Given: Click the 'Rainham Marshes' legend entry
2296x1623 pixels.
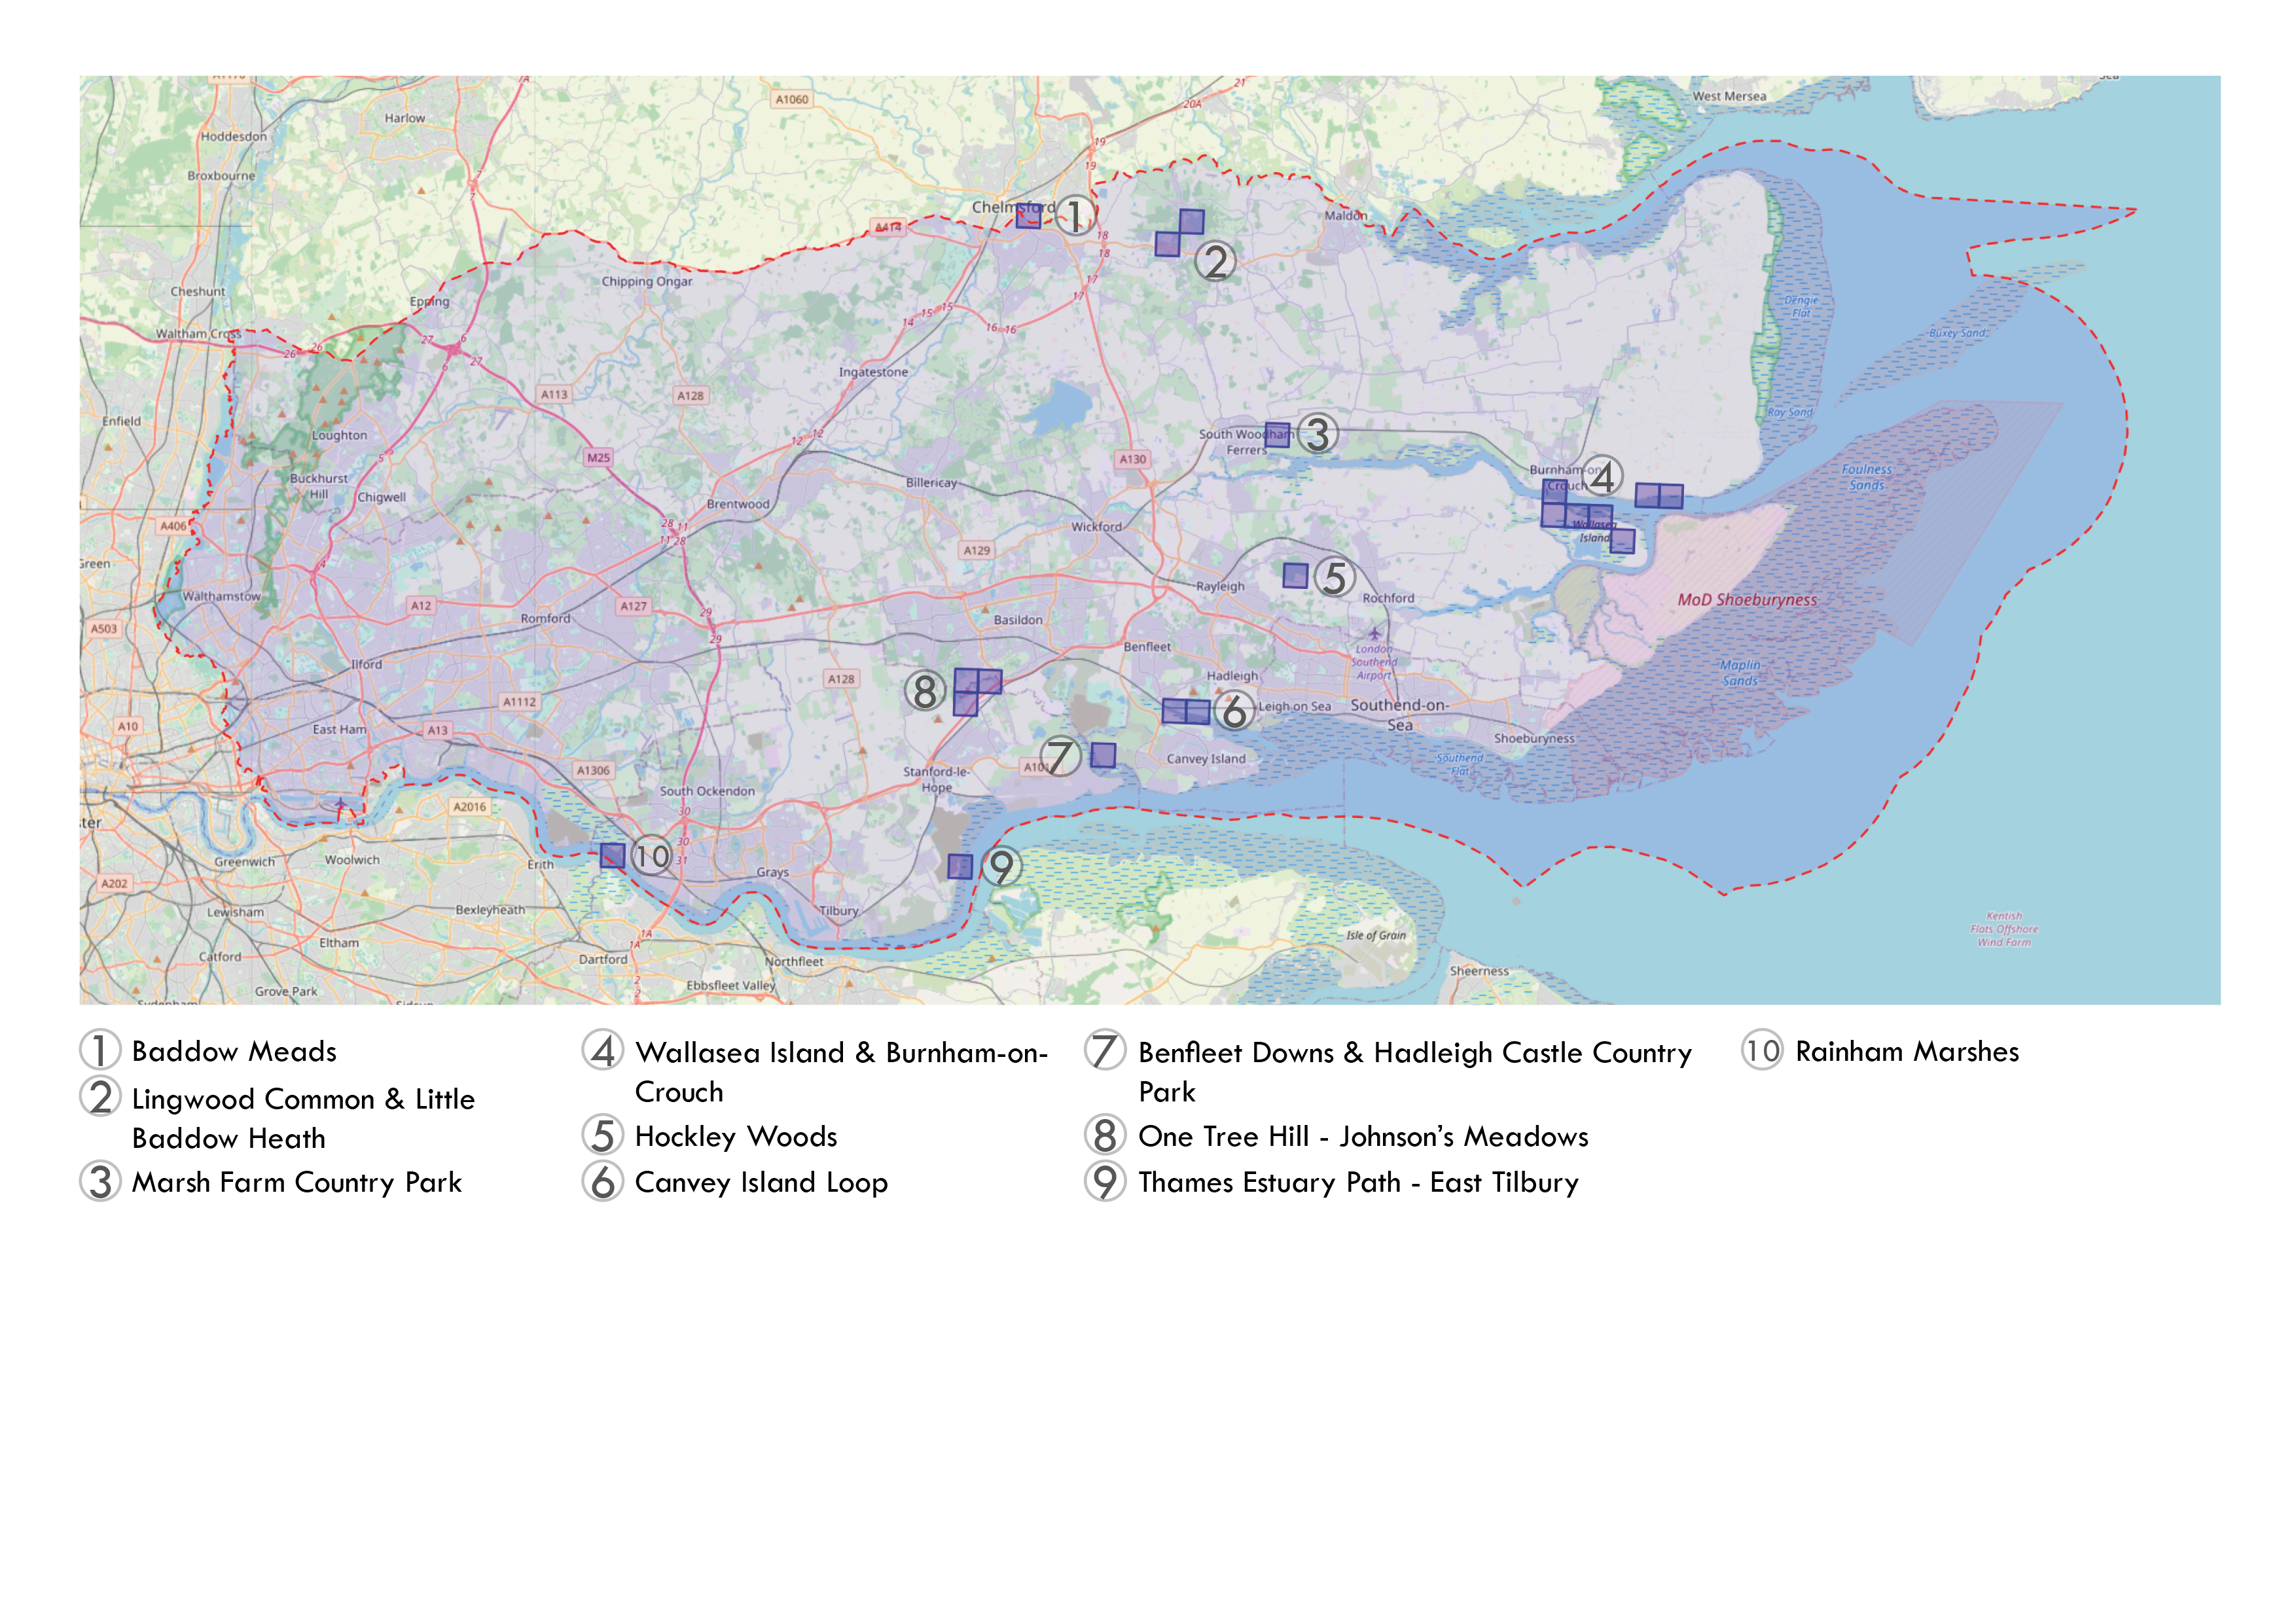Looking at the screenshot, I should (1907, 1051).
